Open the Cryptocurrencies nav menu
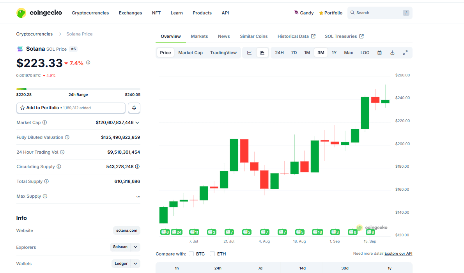 pyautogui.click(x=90, y=13)
